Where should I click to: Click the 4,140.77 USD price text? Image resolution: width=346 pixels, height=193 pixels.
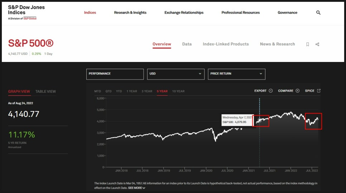pos(18,54)
